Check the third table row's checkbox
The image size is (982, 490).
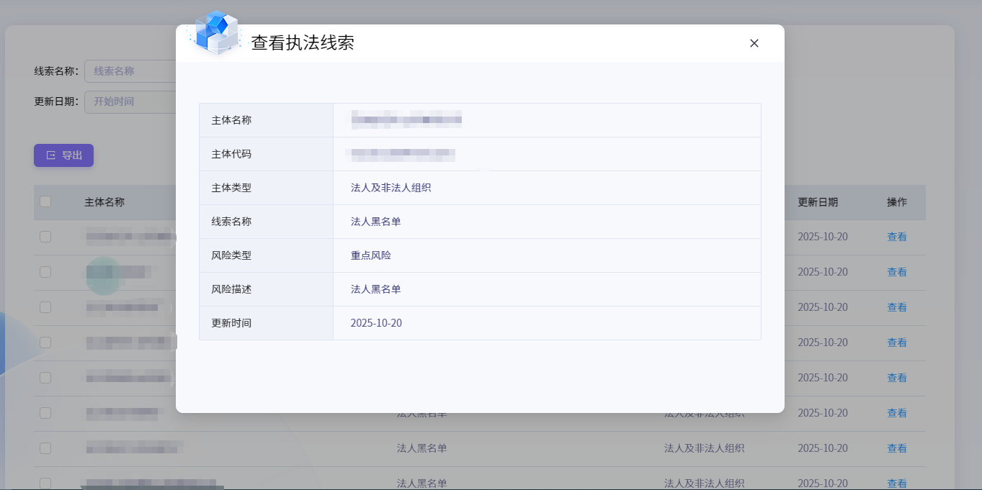(45, 307)
